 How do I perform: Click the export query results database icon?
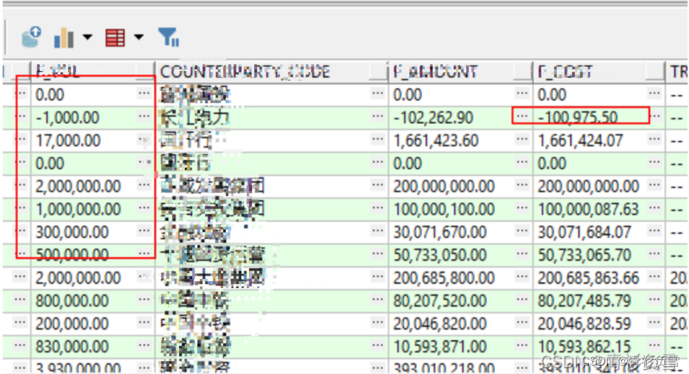pyautogui.click(x=32, y=37)
